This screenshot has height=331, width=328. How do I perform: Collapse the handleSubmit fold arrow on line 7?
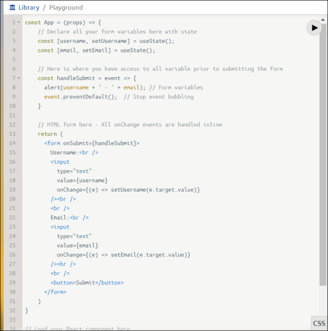[x=18, y=78]
